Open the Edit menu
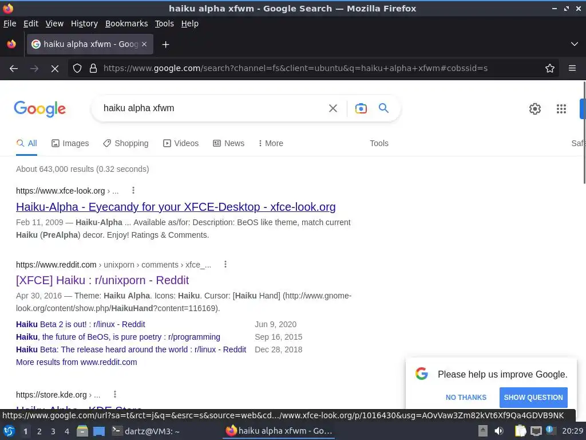 [x=31, y=23]
